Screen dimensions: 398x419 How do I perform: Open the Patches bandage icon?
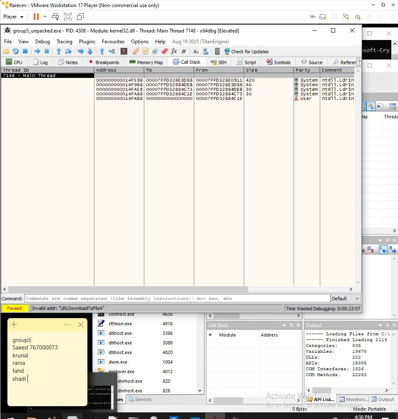pos(136,51)
